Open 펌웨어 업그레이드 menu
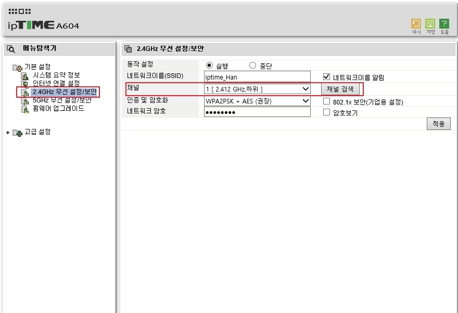 58,108
